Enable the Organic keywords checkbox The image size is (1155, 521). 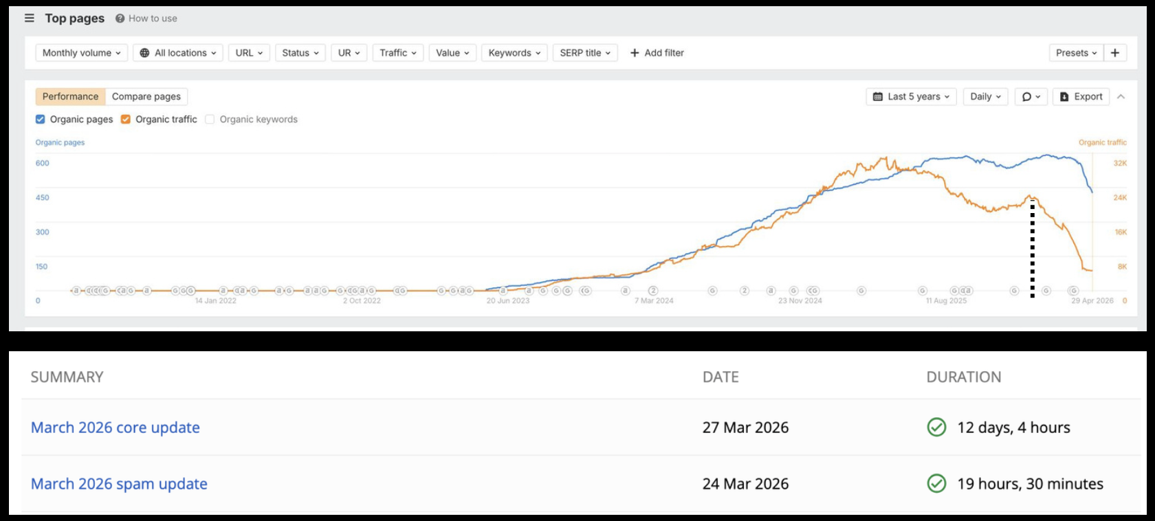210,120
